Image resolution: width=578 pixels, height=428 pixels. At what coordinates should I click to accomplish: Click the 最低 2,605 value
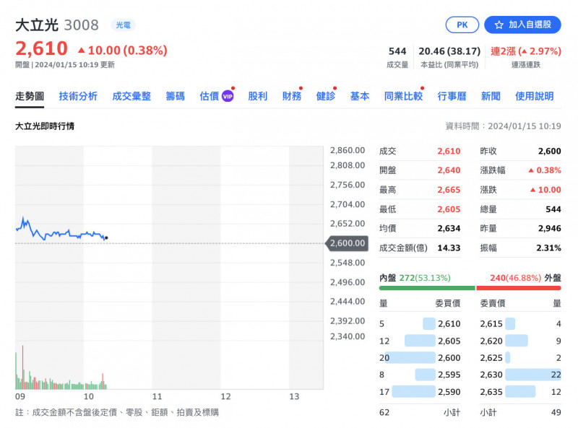pos(449,209)
